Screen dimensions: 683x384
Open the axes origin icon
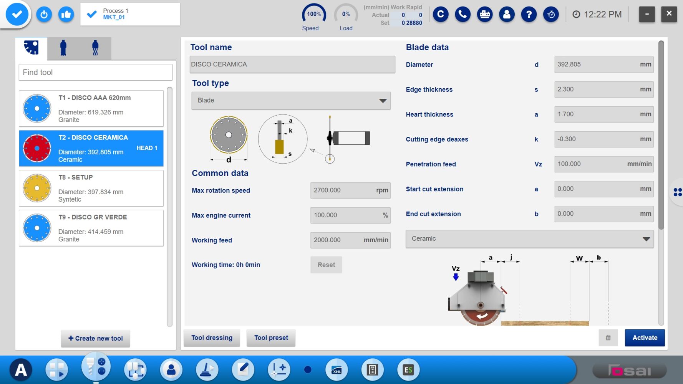click(x=279, y=370)
